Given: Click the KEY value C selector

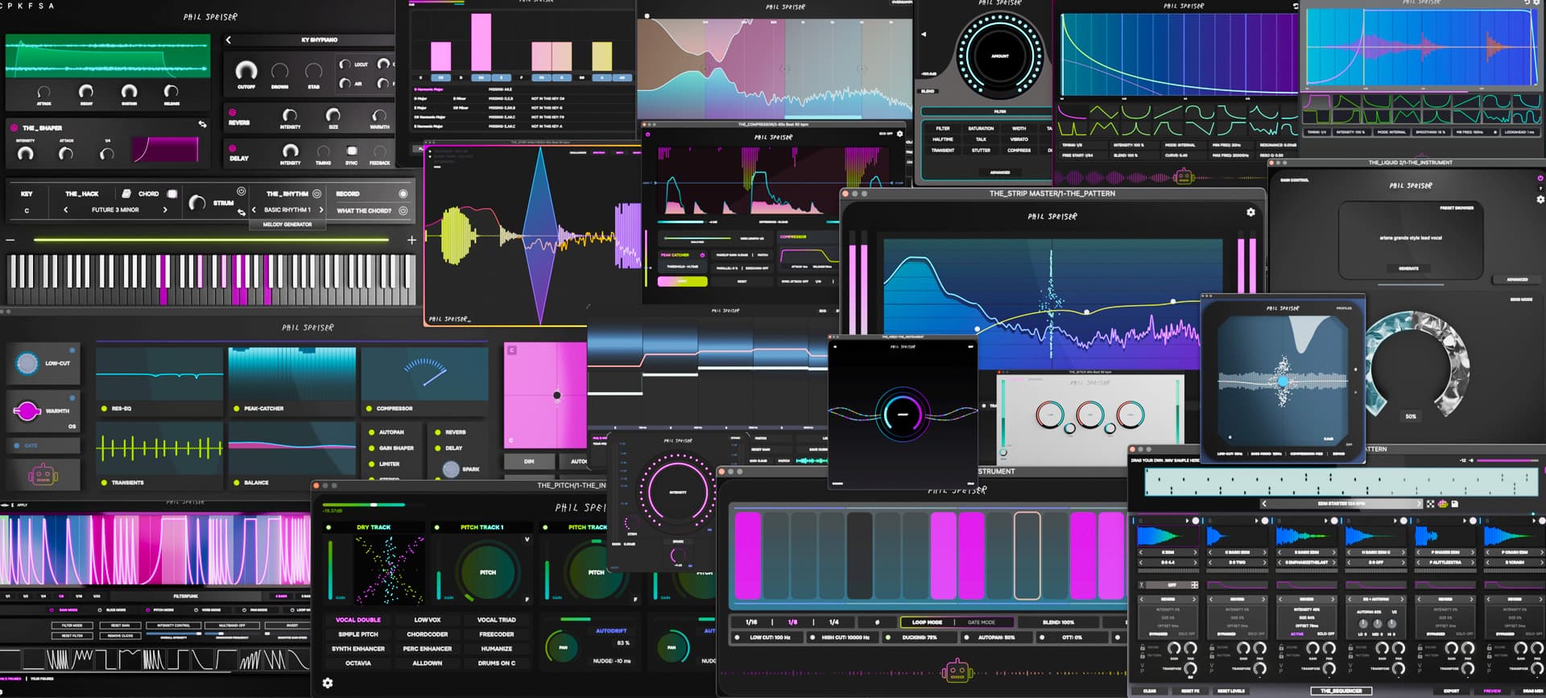Looking at the screenshot, I should click(x=27, y=211).
